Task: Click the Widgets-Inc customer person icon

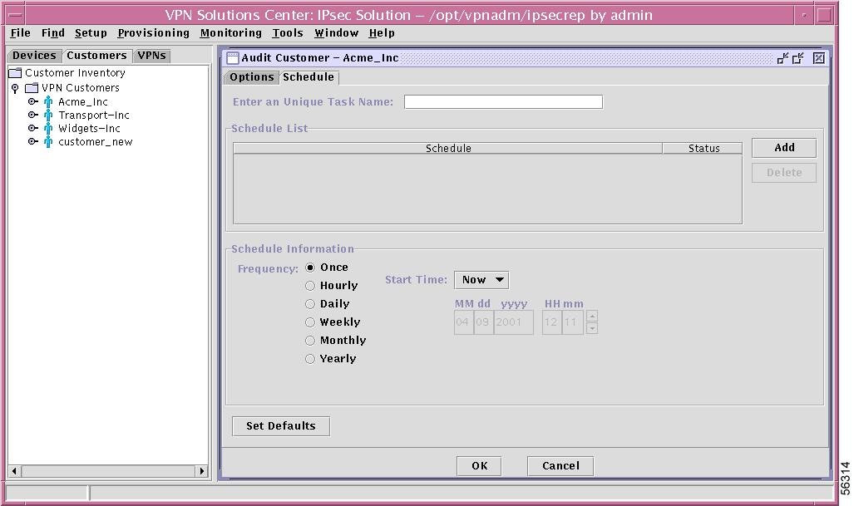Action: click(48, 129)
